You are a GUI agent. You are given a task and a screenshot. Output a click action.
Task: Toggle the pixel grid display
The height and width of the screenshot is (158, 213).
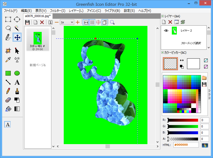(x=92, y=22)
